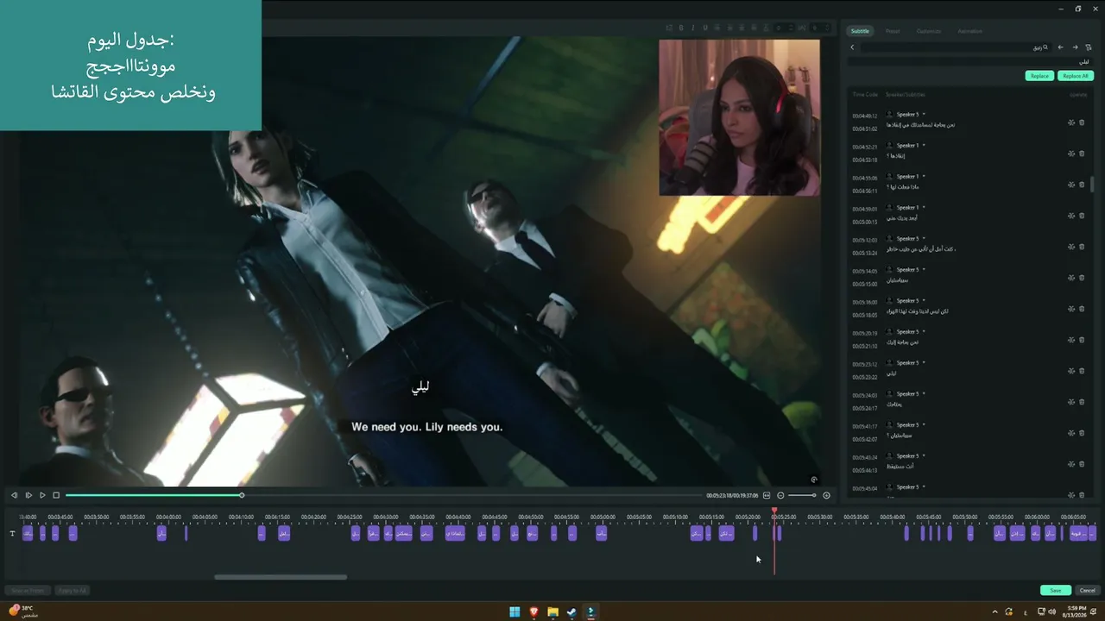Screen dimensions: 1105x621
Task: Open File Explorer from the taskbar
Action: coord(552,612)
